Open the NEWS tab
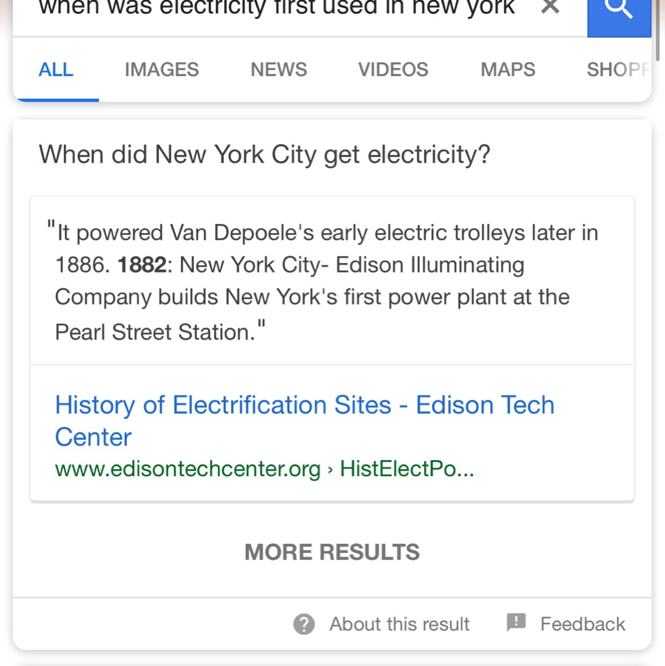This screenshot has height=666, width=665. click(279, 70)
